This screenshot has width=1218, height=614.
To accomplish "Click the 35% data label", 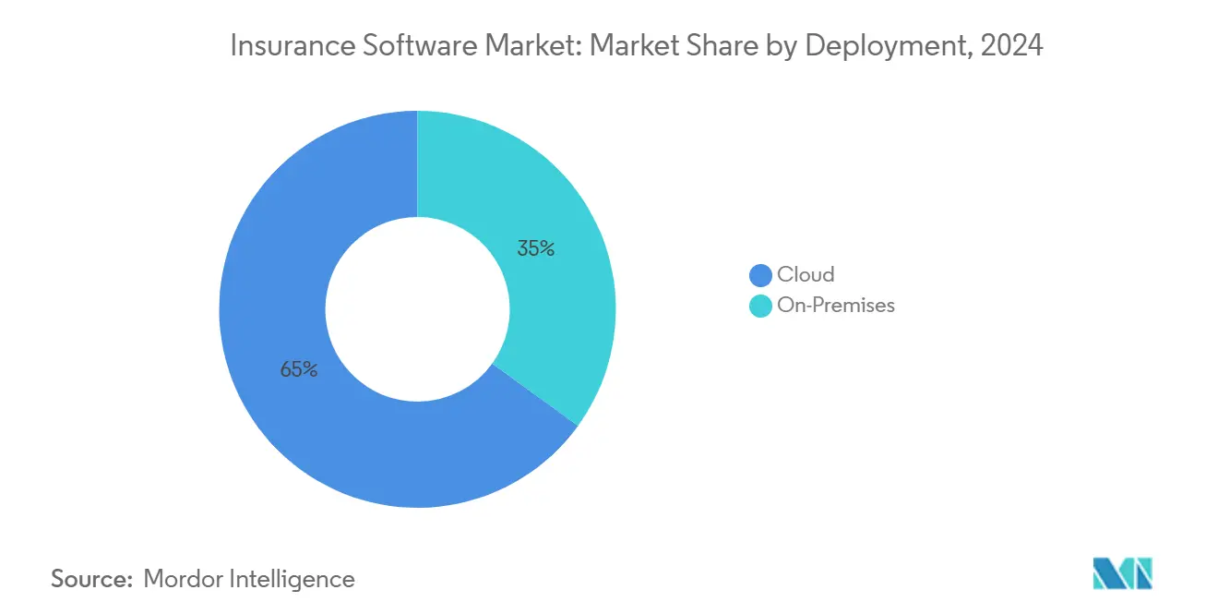I will (535, 248).
